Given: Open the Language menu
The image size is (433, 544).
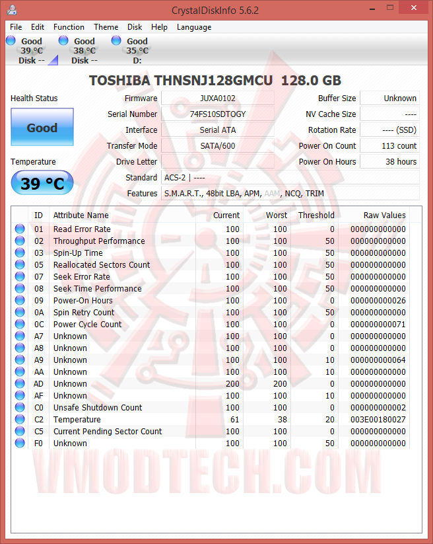Looking at the screenshot, I should coord(194,27).
